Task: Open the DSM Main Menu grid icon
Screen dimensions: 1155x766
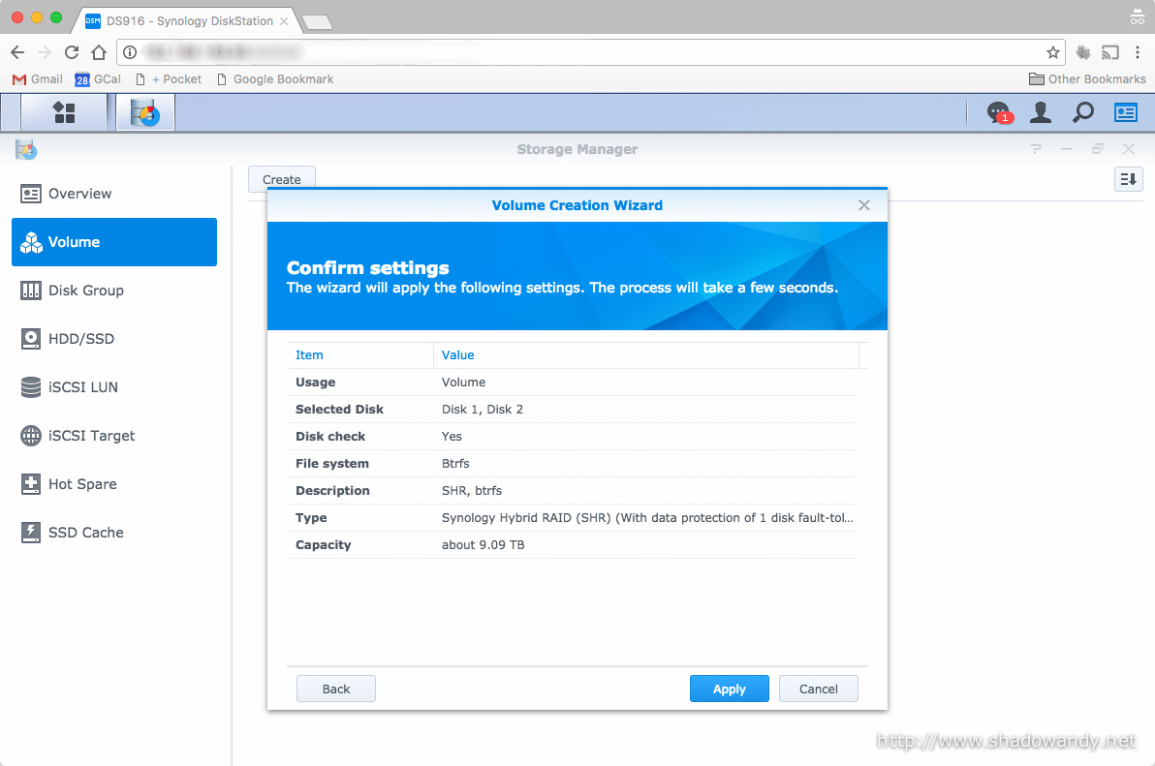Action: coord(64,112)
